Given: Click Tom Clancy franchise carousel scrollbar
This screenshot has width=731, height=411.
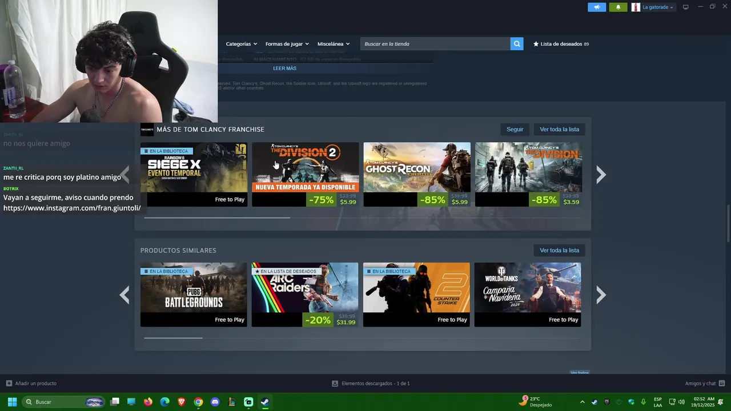Looking at the screenshot, I should click(217, 217).
